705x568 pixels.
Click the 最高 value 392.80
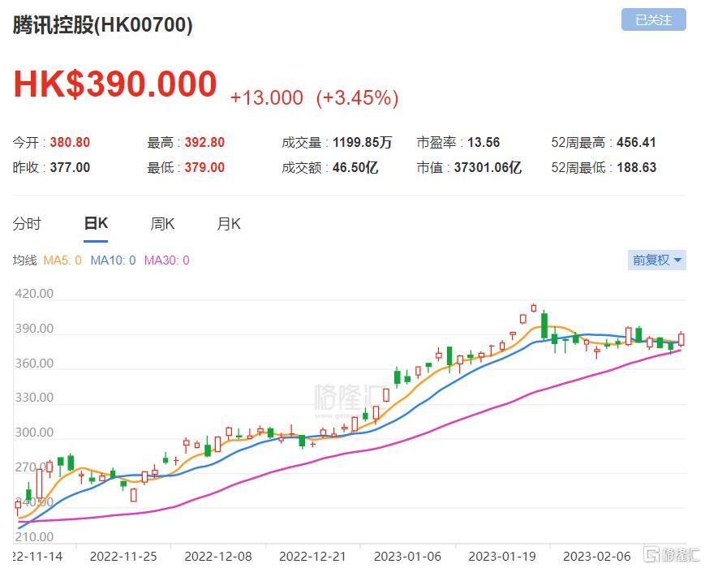pyautogui.click(x=204, y=143)
